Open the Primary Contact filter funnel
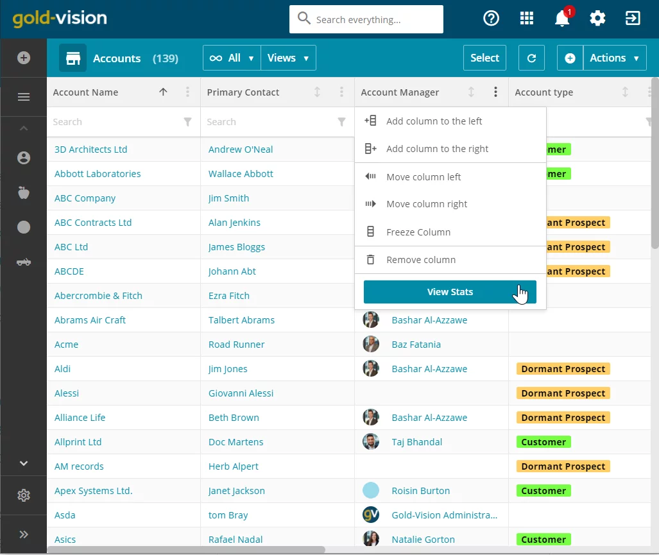 (341, 122)
